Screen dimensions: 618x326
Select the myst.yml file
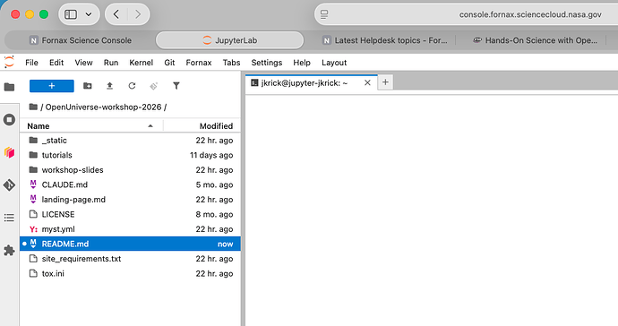point(130,229)
